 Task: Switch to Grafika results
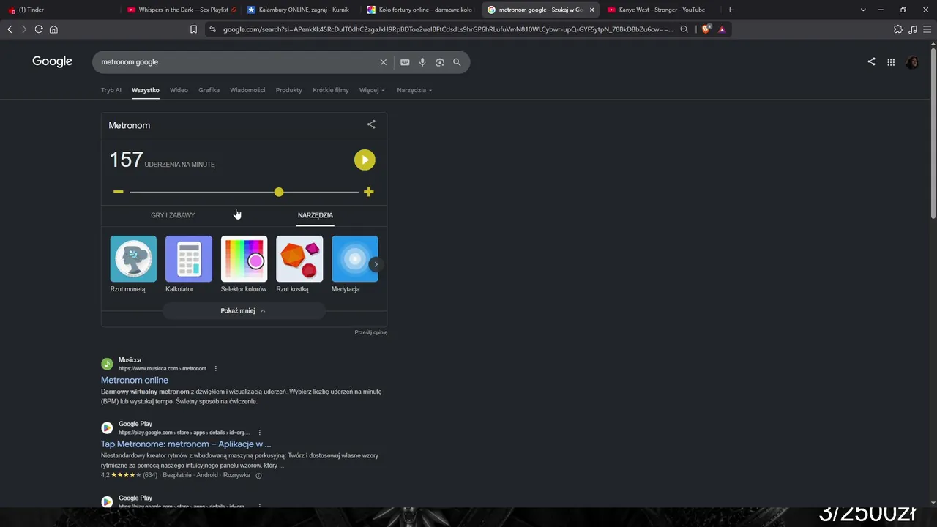coord(209,90)
